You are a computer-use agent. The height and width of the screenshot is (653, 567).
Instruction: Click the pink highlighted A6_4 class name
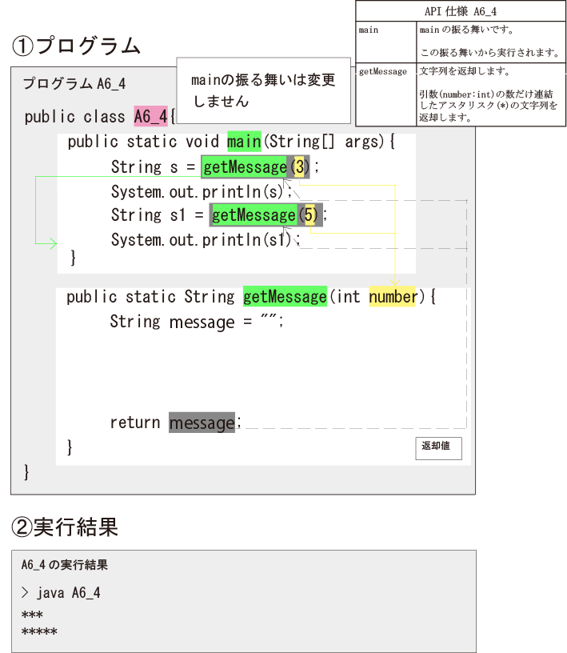pos(151,117)
